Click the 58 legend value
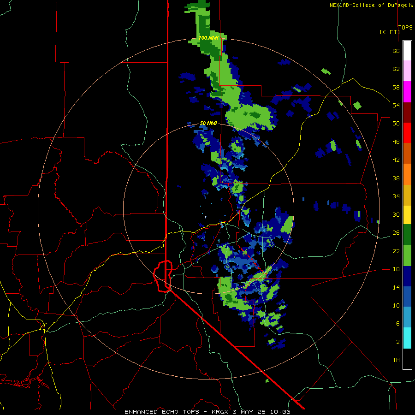Image resolution: width=415 pixels, height=415 pixels. (396, 87)
